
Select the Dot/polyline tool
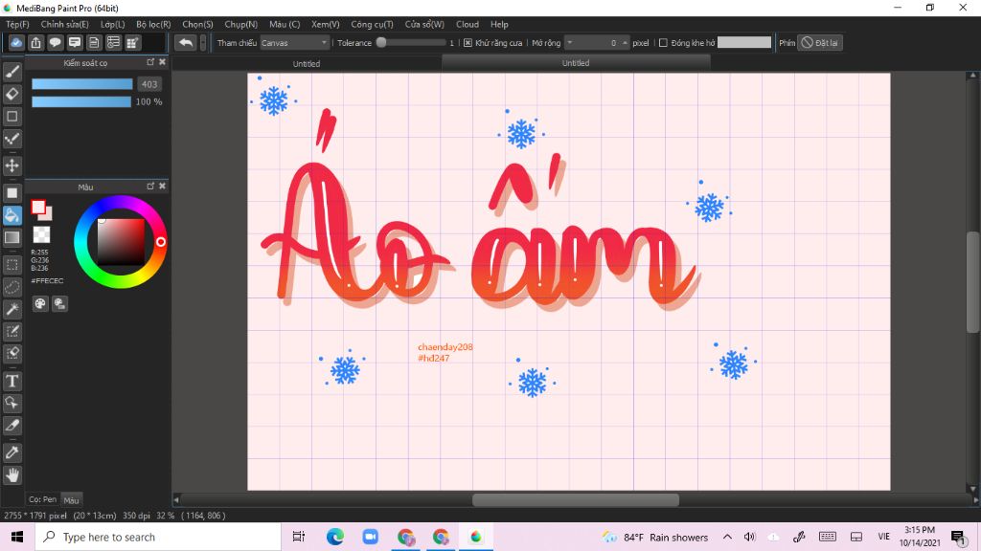(x=11, y=139)
